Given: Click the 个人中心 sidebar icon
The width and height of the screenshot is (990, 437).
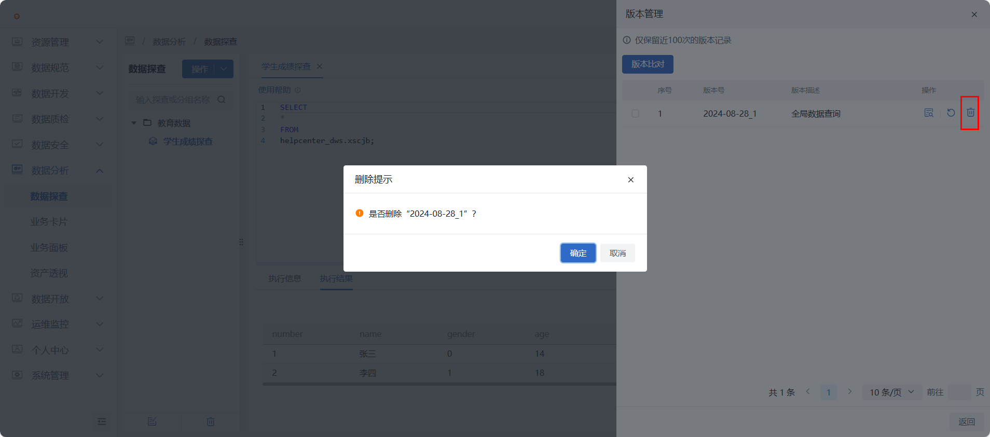Looking at the screenshot, I should point(17,349).
